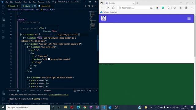Expand the new terminal launch profile dropdown

[84, 90]
